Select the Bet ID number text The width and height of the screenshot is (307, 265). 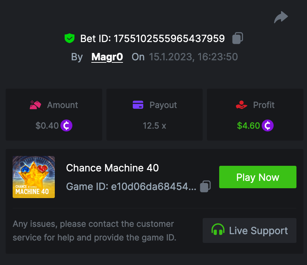pos(169,38)
